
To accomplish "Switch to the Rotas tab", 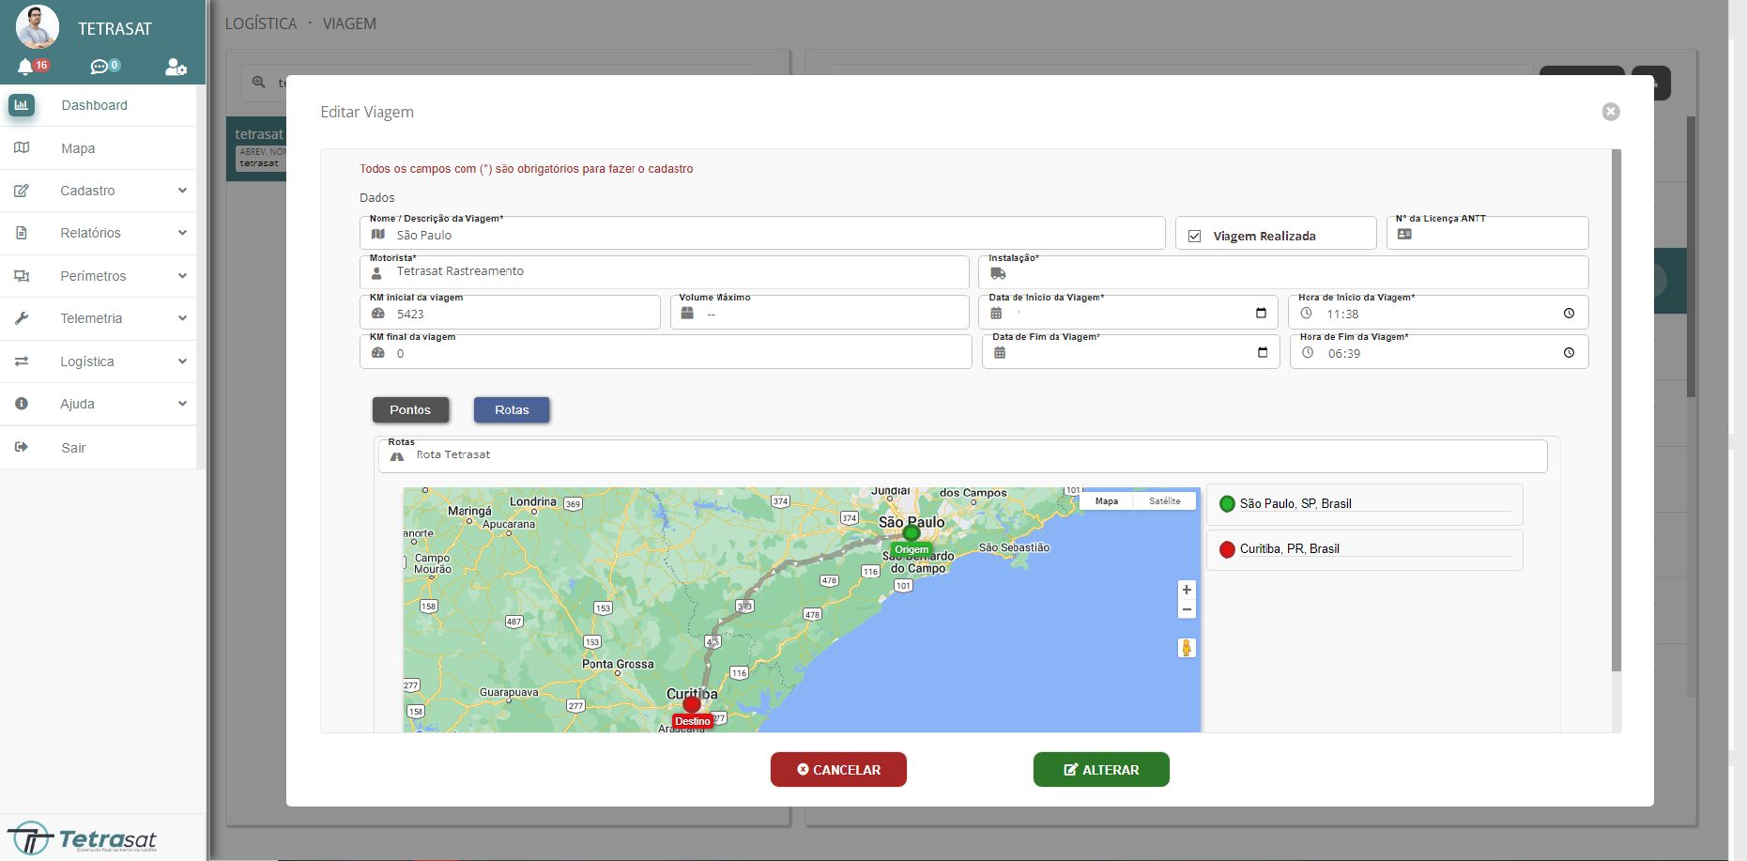I will coord(512,410).
